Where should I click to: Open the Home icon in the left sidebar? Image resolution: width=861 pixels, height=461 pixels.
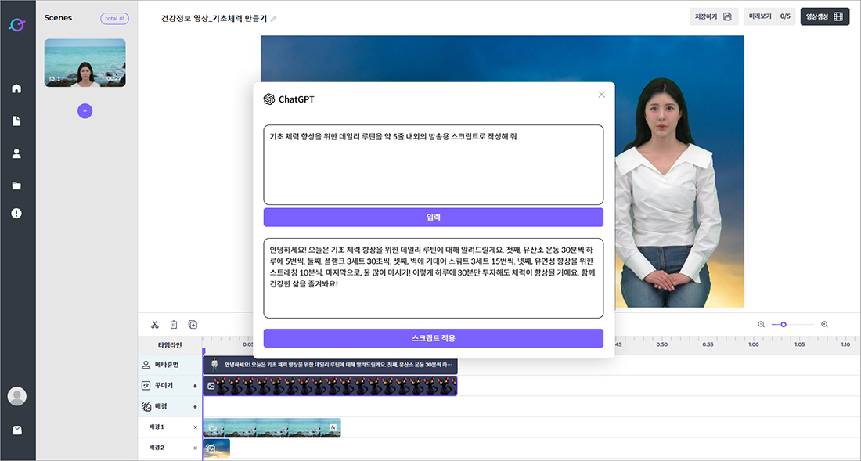coord(16,88)
